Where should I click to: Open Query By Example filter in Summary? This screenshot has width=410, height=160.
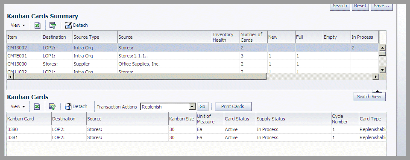tap(53, 25)
